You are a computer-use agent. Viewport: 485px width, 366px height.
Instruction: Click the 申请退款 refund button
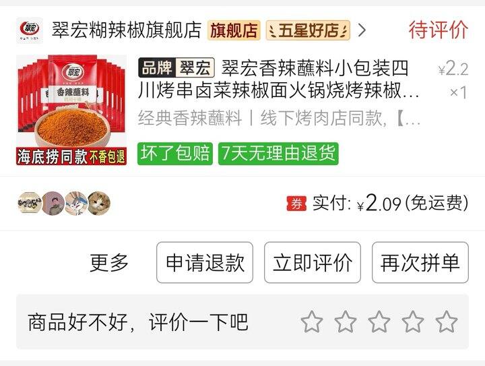[205, 262]
